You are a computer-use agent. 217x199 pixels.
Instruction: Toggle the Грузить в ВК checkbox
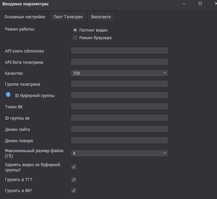(x=74, y=191)
